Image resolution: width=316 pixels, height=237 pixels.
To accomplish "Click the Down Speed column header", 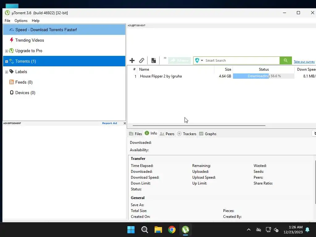I will pyautogui.click(x=305, y=69).
